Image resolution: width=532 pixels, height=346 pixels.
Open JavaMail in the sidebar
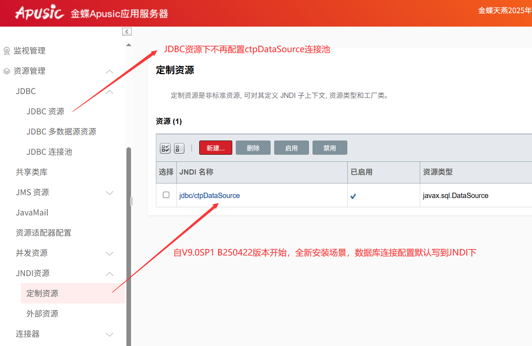pos(32,213)
